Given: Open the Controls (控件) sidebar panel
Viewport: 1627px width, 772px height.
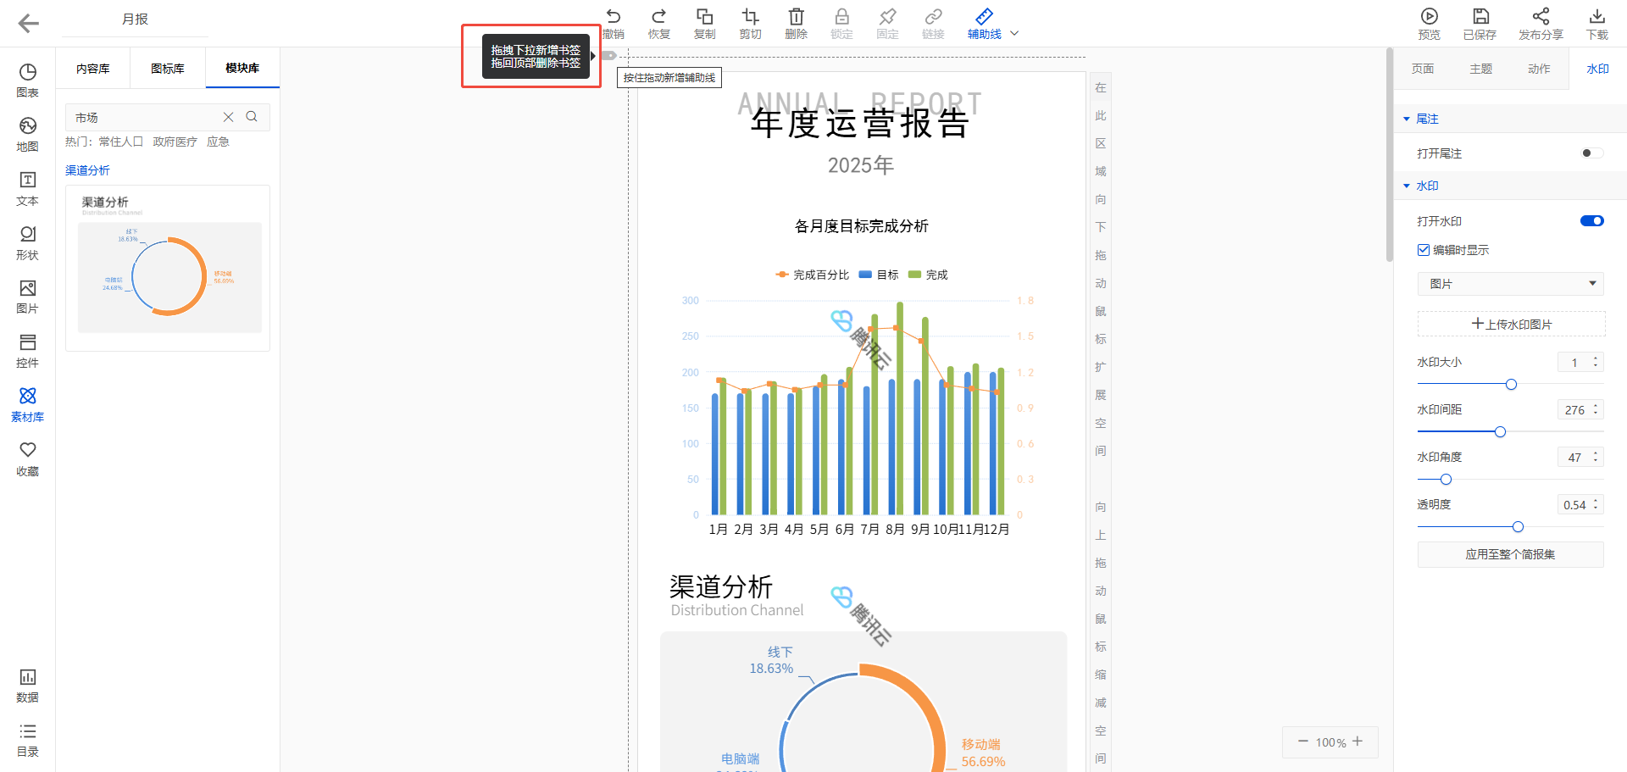Looking at the screenshot, I should click(x=28, y=351).
